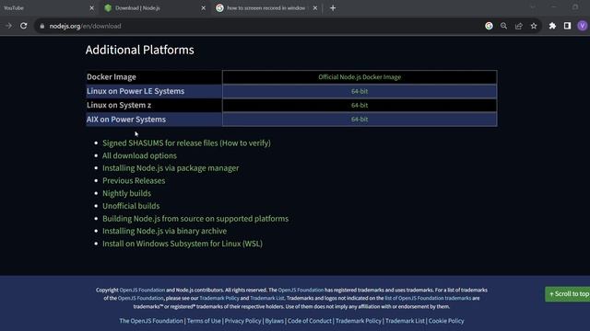Viewport: 590px width, 331px height.
Task: Open Unofficial builds link
Action: coord(131,206)
